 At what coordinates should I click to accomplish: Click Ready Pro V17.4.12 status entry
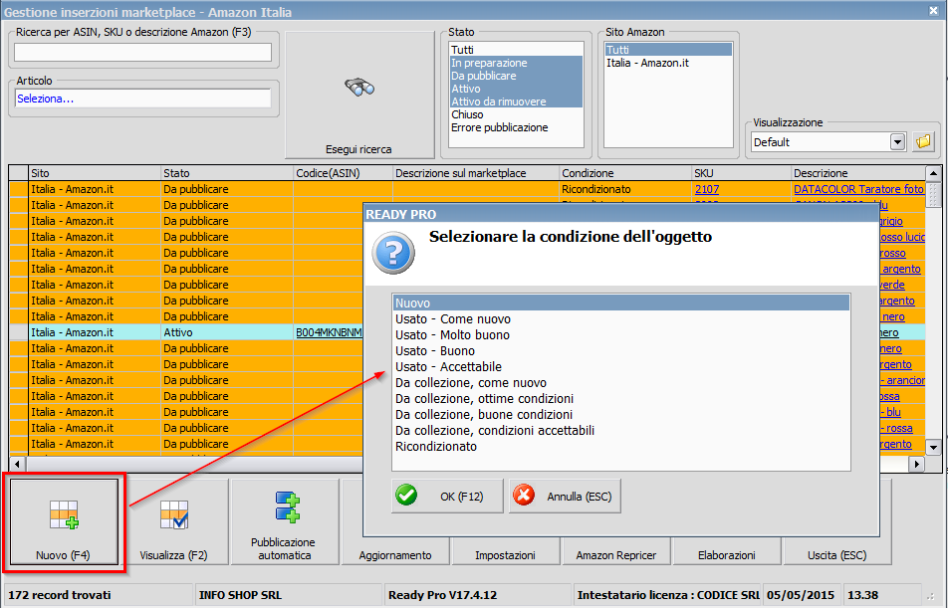click(442, 595)
